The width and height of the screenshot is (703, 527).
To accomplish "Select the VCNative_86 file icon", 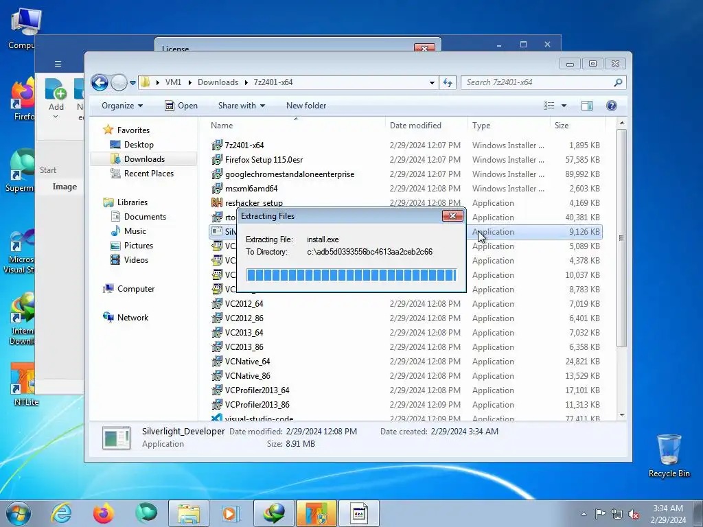I will tap(217, 375).
